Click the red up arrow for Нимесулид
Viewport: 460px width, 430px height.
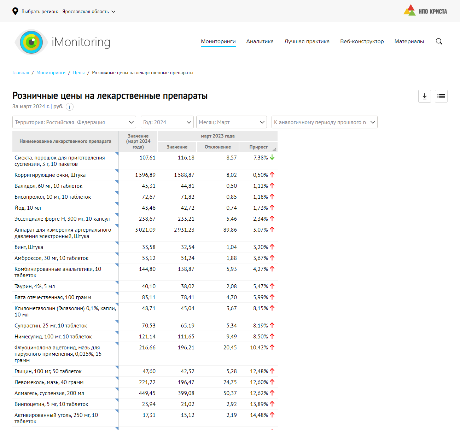point(272,336)
